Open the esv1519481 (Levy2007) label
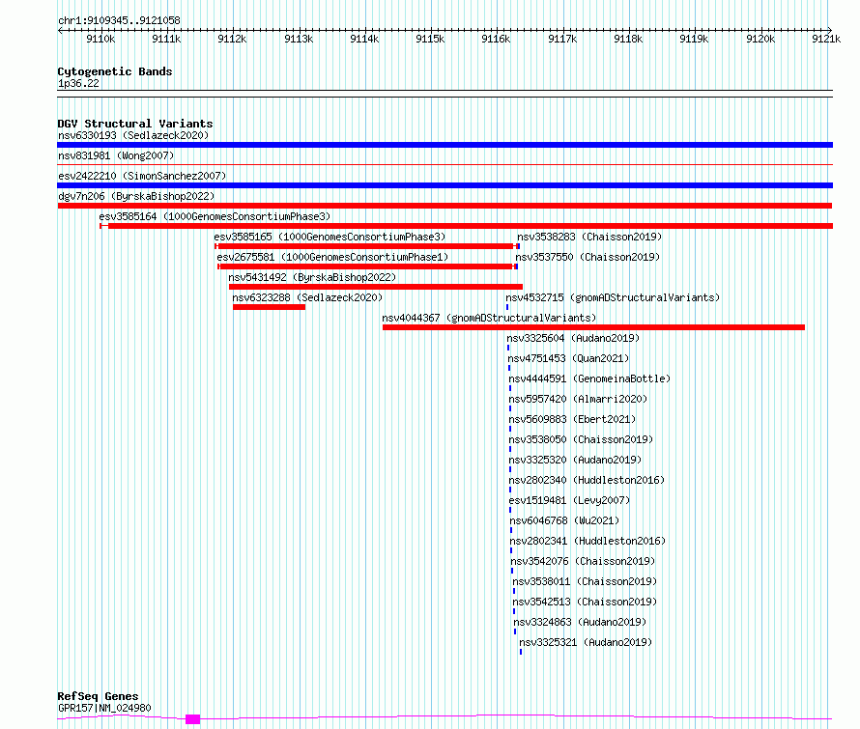 click(x=570, y=500)
